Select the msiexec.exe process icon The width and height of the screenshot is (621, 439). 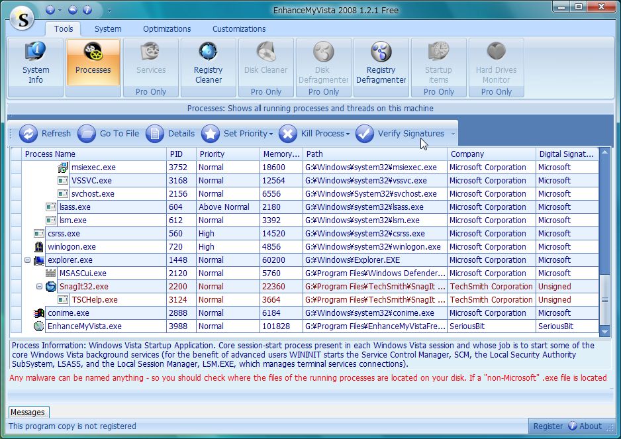(x=63, y=168)
